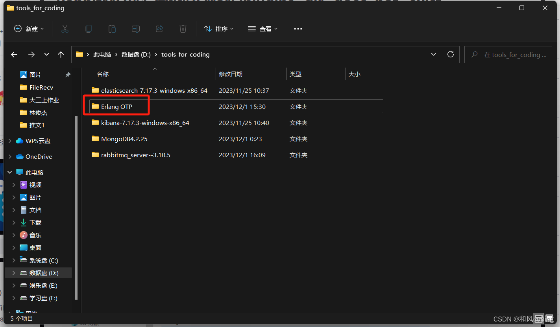The width and height of the screenshot is (560, 327).
Task: Select the elasticsearch-7.17.3-windows-x86_64 name
Action: 154,90
